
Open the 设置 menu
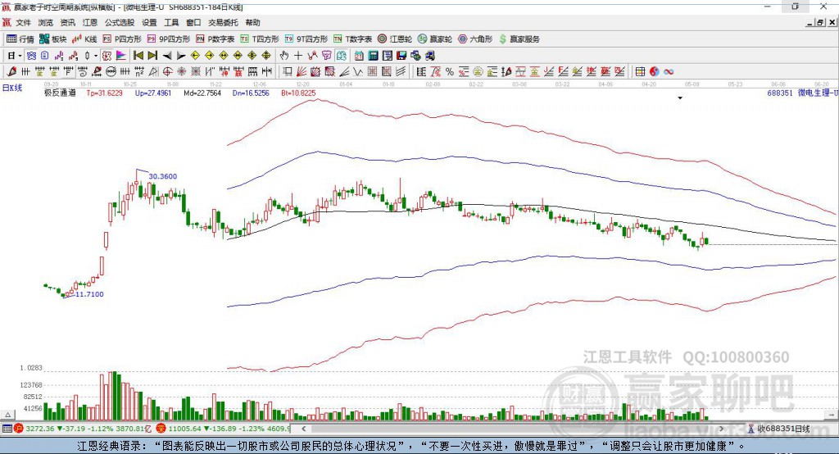pyautogui.click(x=149, y=22)
